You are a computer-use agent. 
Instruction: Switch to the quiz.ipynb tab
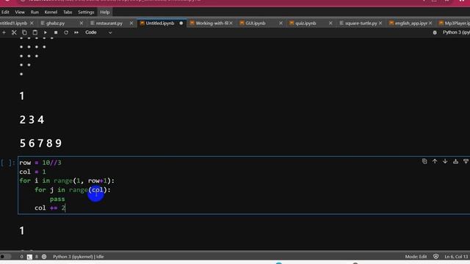(305, 23)
